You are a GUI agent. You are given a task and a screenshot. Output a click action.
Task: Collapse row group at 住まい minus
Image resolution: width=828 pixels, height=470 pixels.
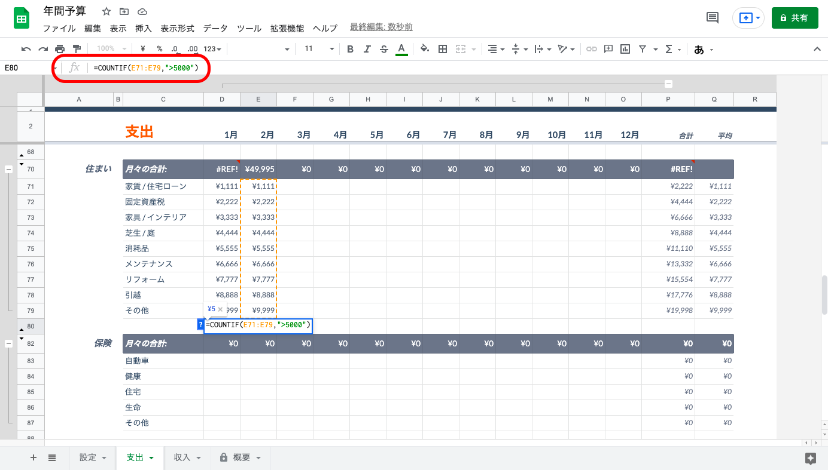point(8,170)
